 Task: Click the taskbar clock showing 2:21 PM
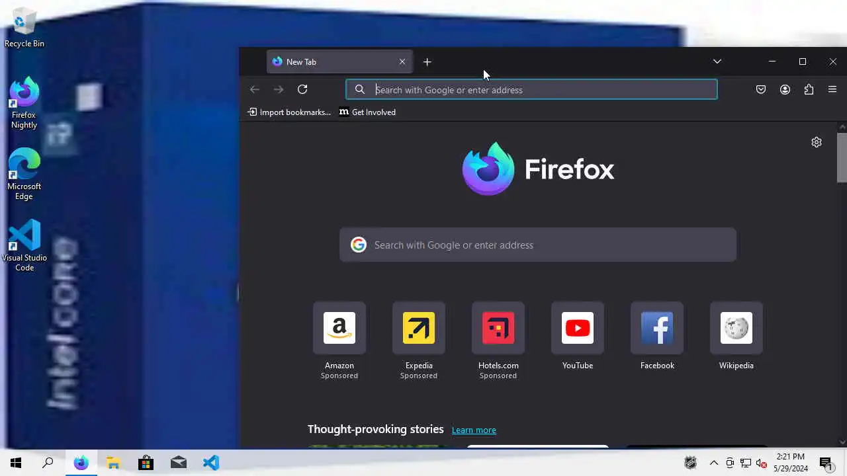point(791,463)
